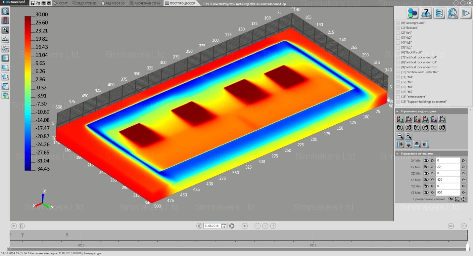Screen dimensions: 473x256
Task: Open the database stack panel
Action: pos(439,13)
